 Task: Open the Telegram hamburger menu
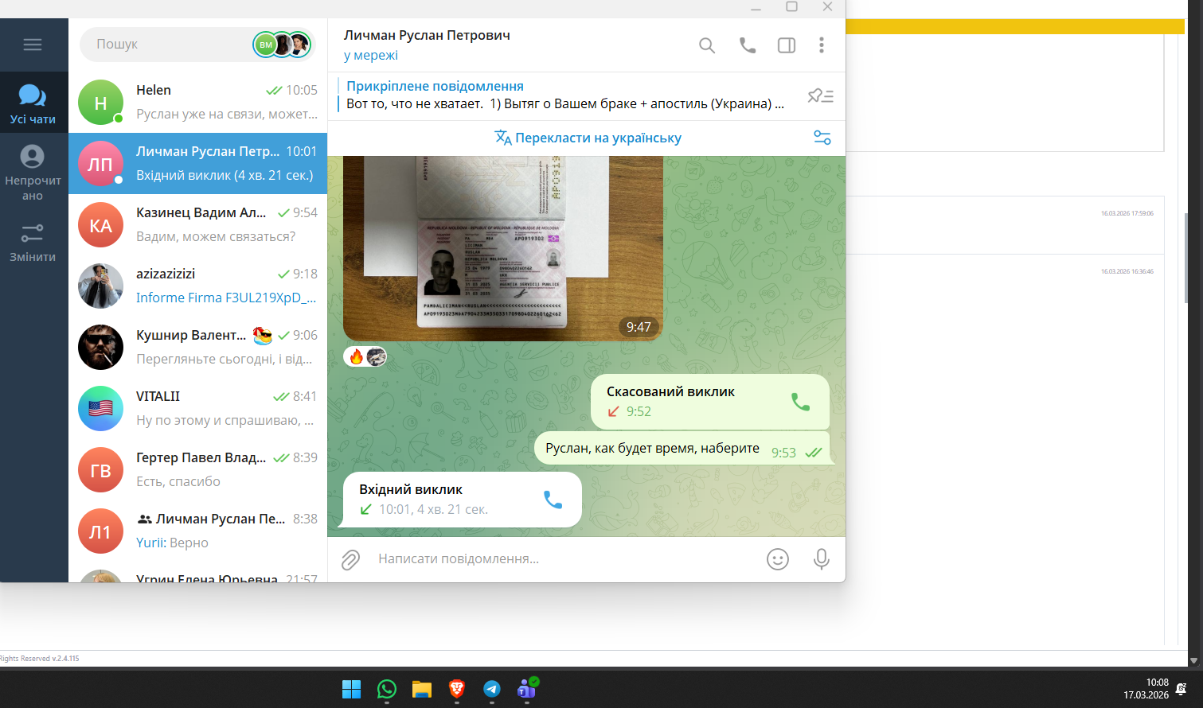[33, 45]
